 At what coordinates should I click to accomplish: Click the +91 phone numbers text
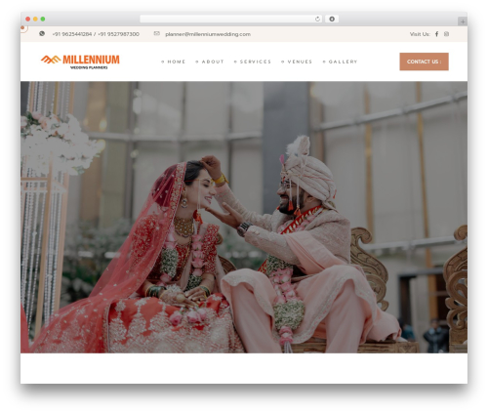click(96, 34)
